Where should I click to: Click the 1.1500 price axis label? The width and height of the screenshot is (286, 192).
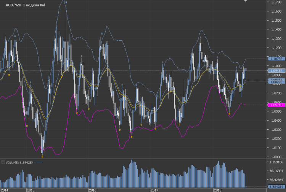coord(276,21)
